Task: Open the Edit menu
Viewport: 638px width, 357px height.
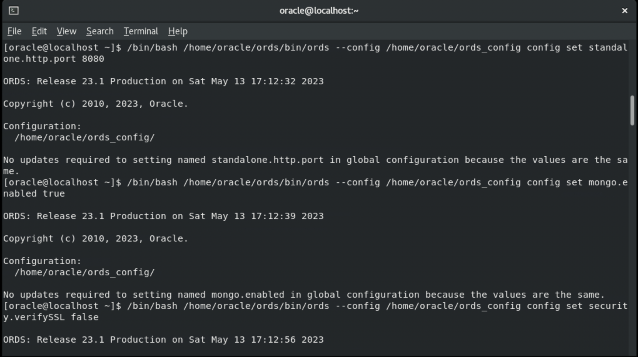Action: coord(39,31)
